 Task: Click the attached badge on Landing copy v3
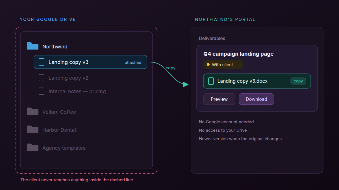click(x=133, y=62)
